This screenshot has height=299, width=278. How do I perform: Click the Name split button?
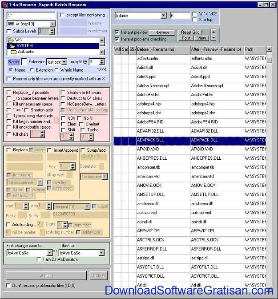(x=13, y=62)
